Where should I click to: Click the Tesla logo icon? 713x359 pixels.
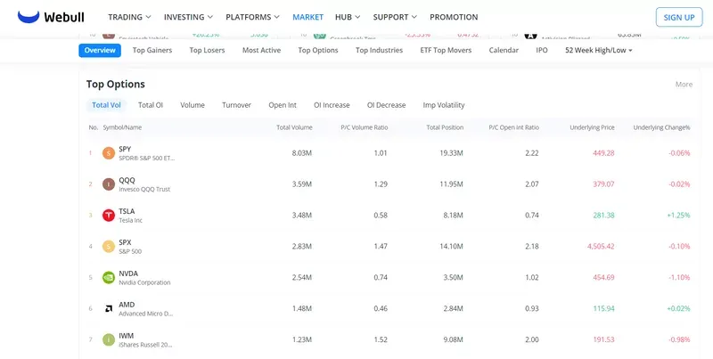point(108,216)
